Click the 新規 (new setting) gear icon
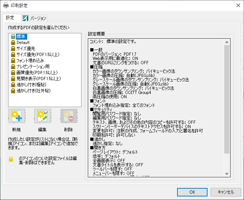Viewport: 244px width, 200px height. pyautogui.click(x=17, y=116)
